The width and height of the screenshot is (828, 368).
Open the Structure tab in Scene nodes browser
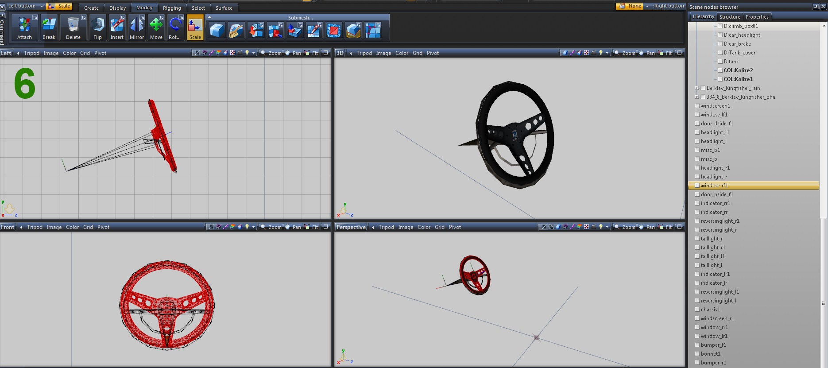click(729, 17)
